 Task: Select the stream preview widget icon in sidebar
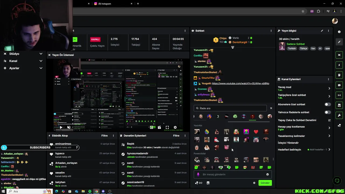pos(339,55)
